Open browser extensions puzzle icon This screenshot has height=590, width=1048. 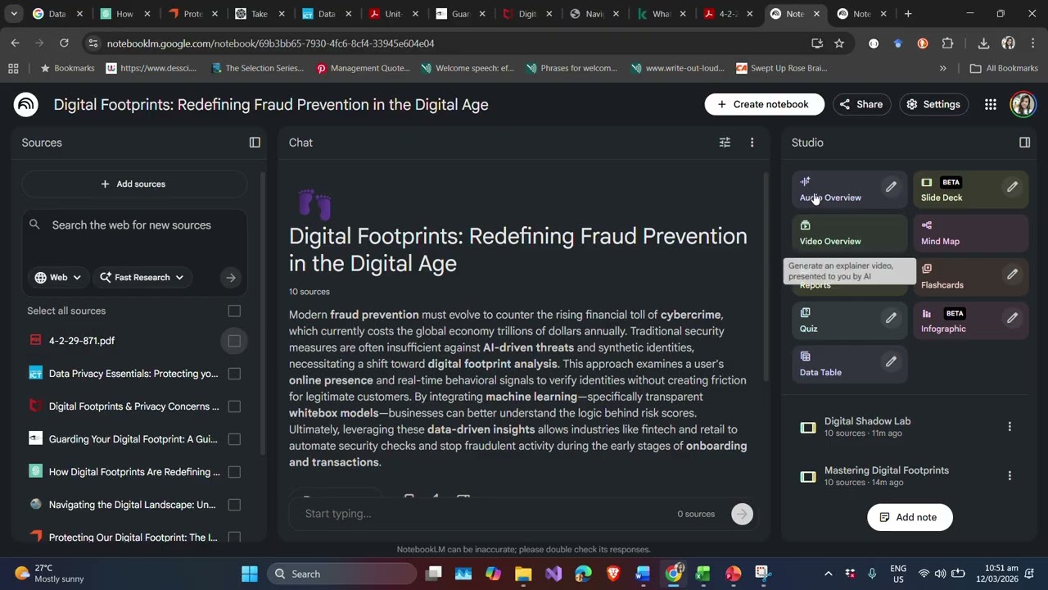point(948,43)
